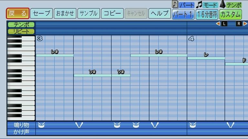Image resolution: width=248 pixels, height=139 pixels.
Task: Click the セーブ save button
Action: pos(42,14)
